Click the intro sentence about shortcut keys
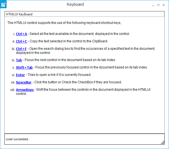 click(x=64, y=23)
